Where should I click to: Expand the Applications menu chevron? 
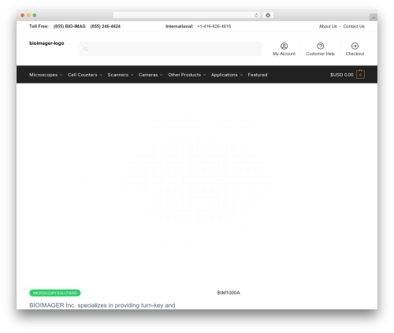coord(241,75)
